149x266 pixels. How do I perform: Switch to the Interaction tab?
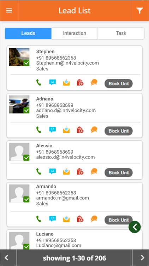74,33
